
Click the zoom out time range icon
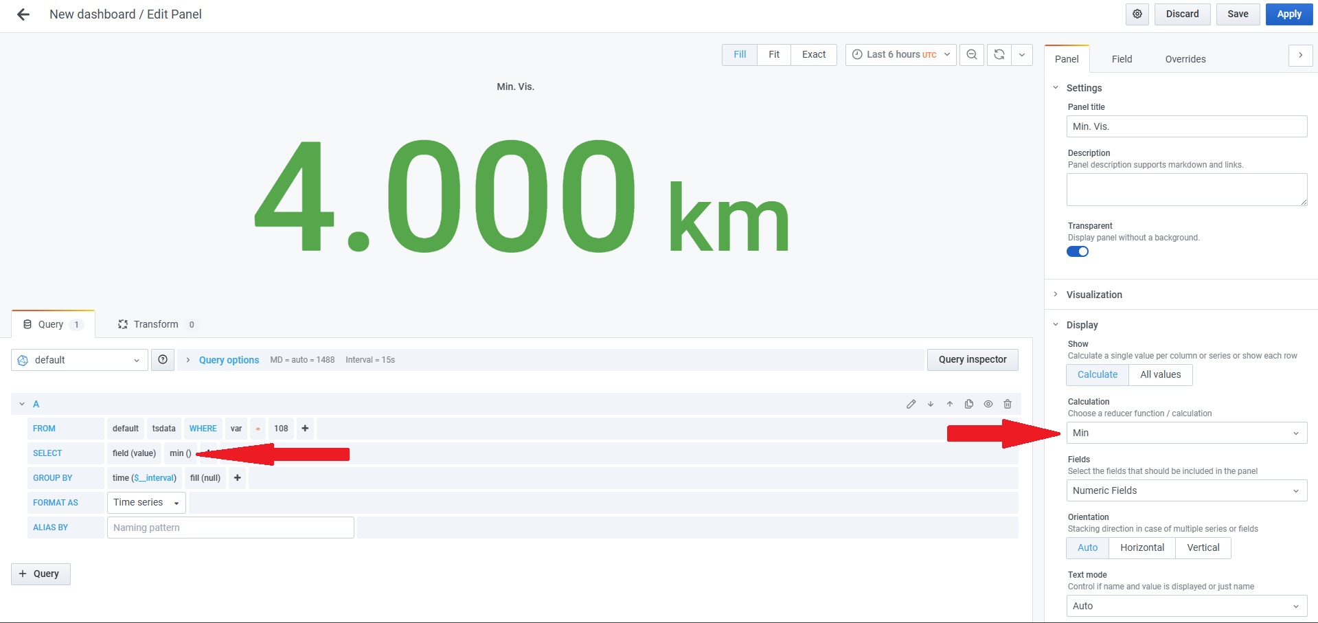(971, 55)
